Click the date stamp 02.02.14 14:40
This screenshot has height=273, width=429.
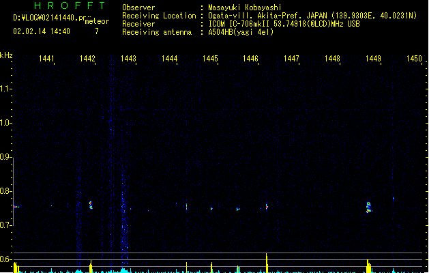pos(42,31)
